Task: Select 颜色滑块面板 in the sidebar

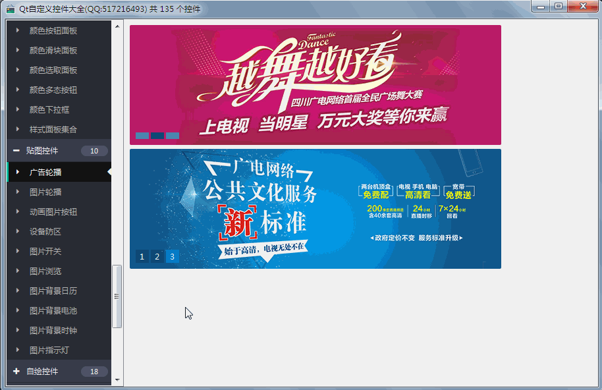Action: (x=53, y=50)
